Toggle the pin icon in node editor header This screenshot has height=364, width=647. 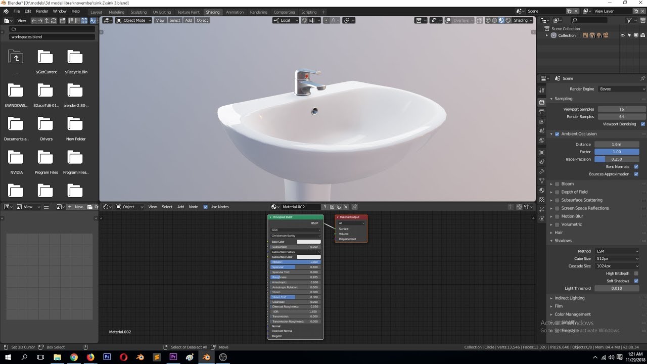tap(354, 207)
